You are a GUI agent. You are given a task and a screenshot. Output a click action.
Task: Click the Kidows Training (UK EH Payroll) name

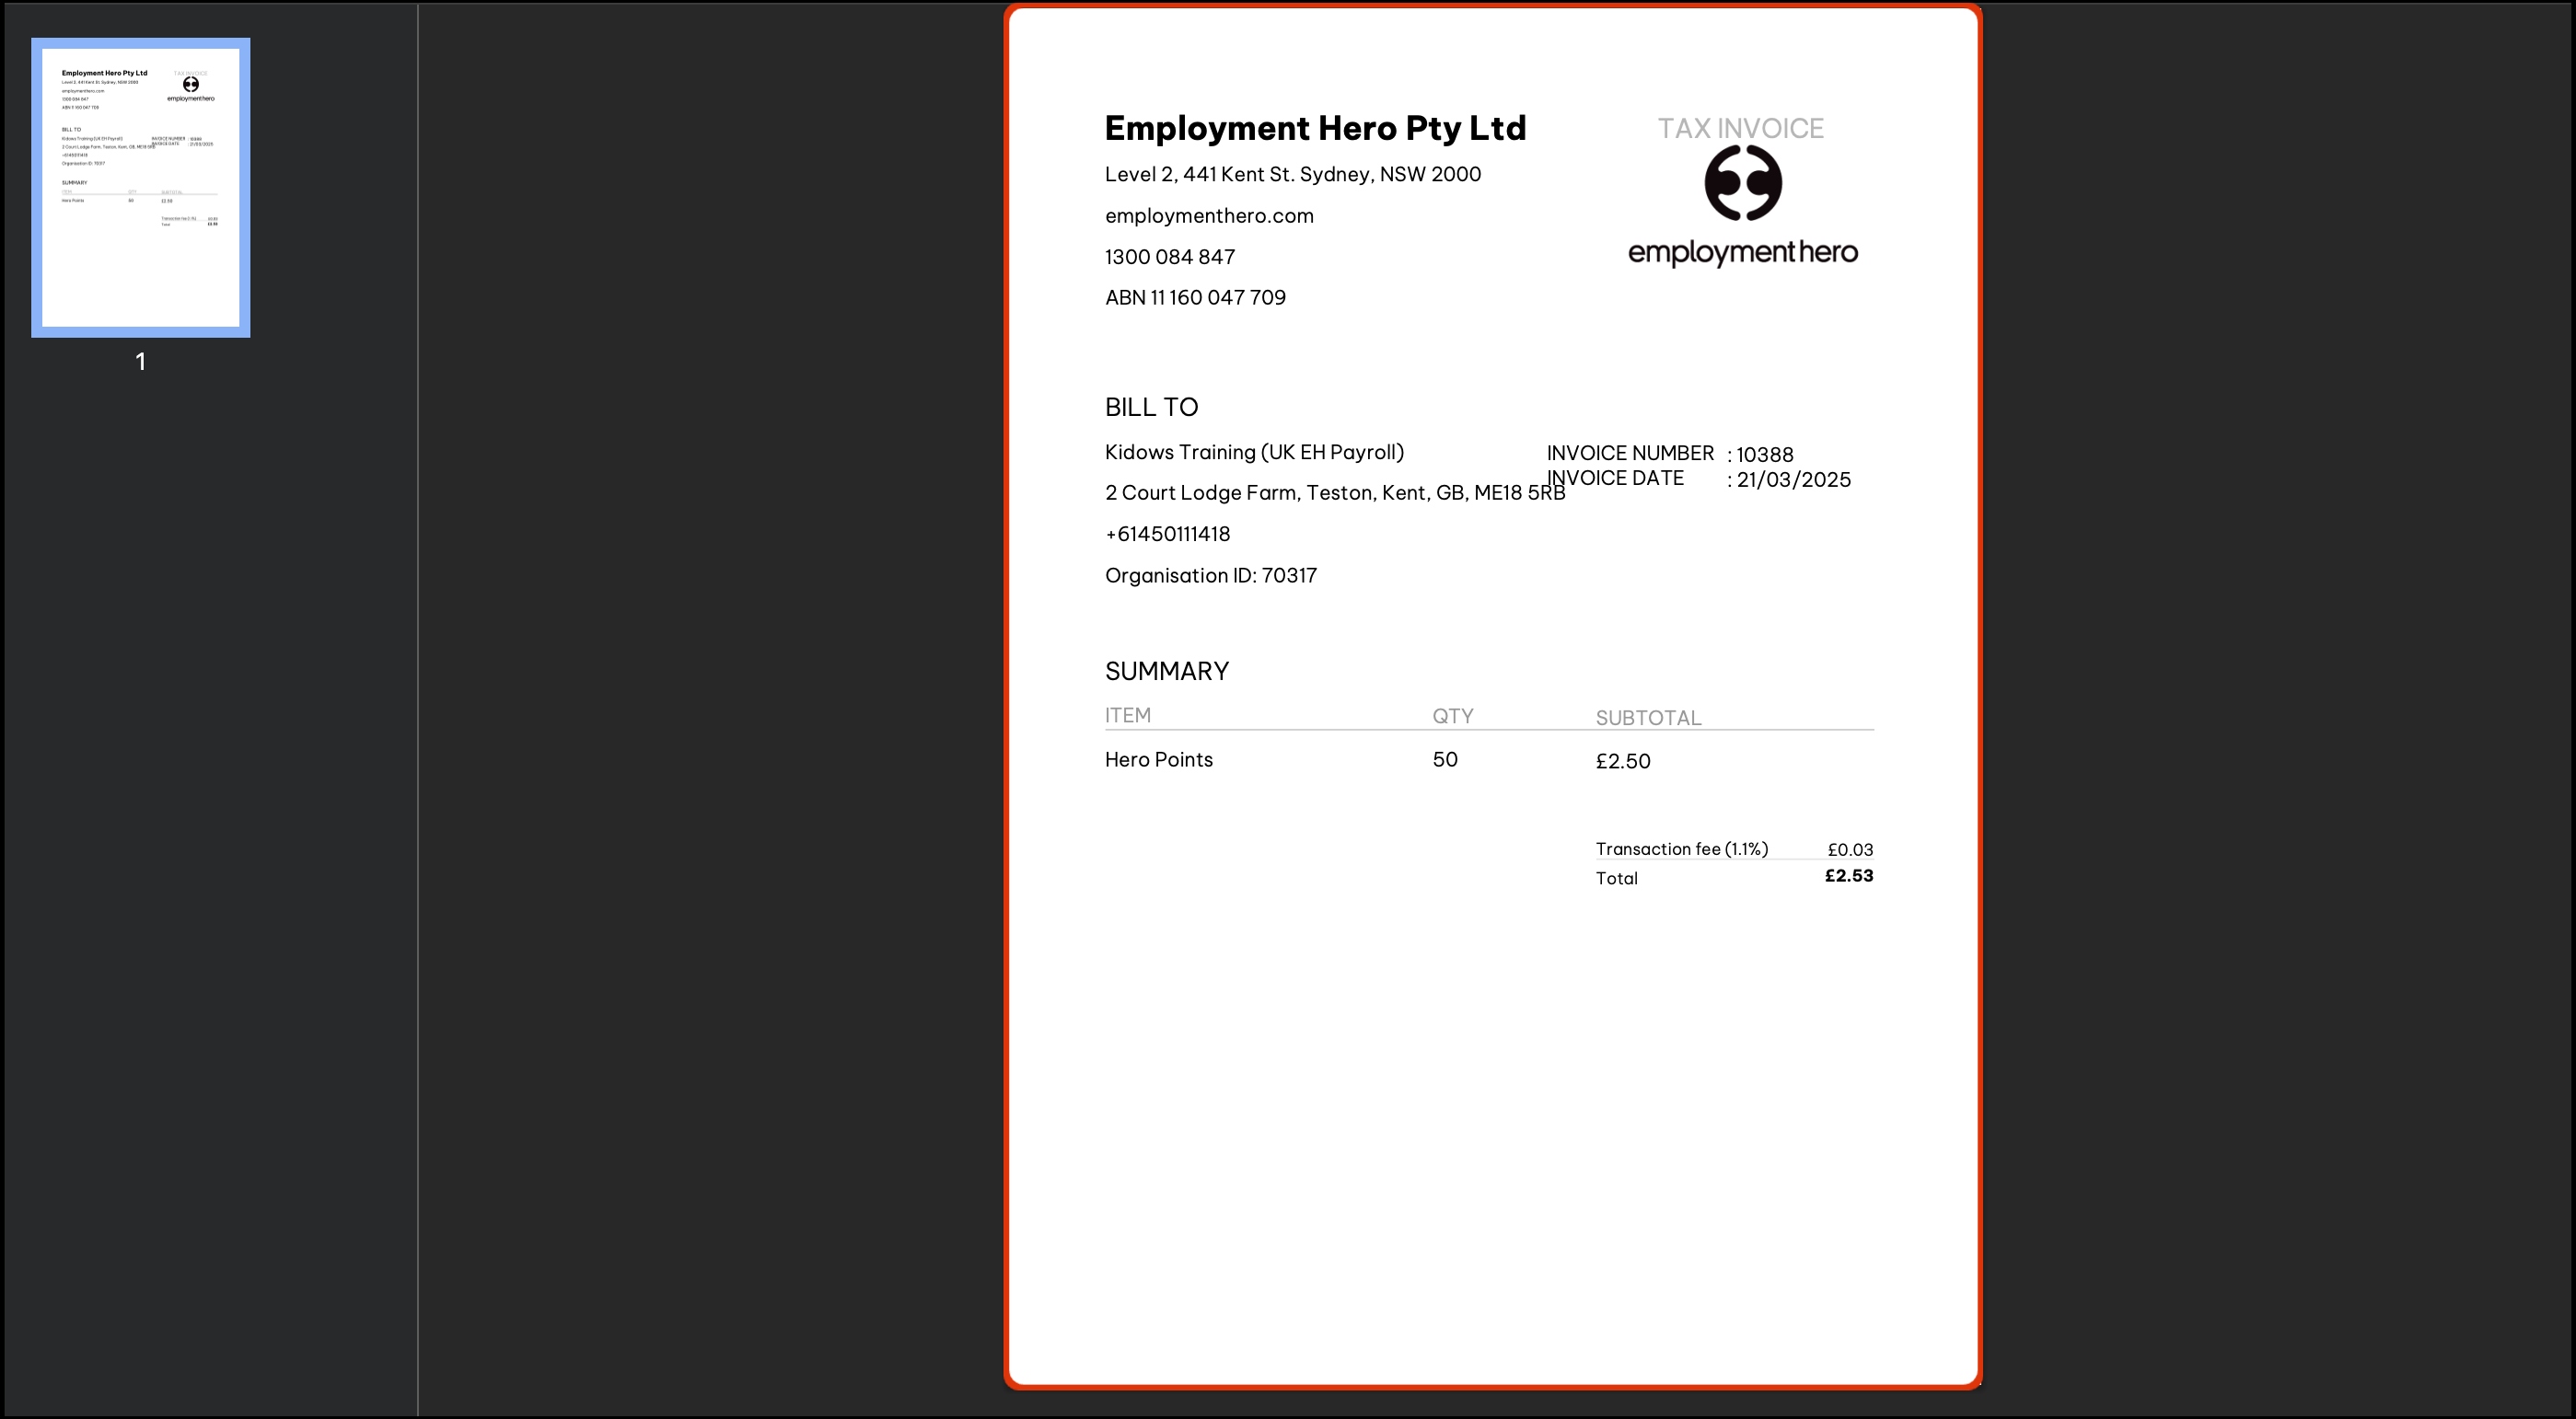tap(1253, 452)
